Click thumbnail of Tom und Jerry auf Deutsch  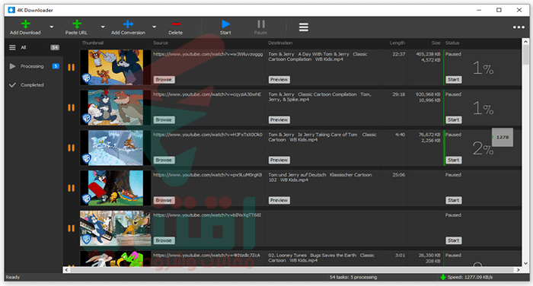[x=115, y=188]
